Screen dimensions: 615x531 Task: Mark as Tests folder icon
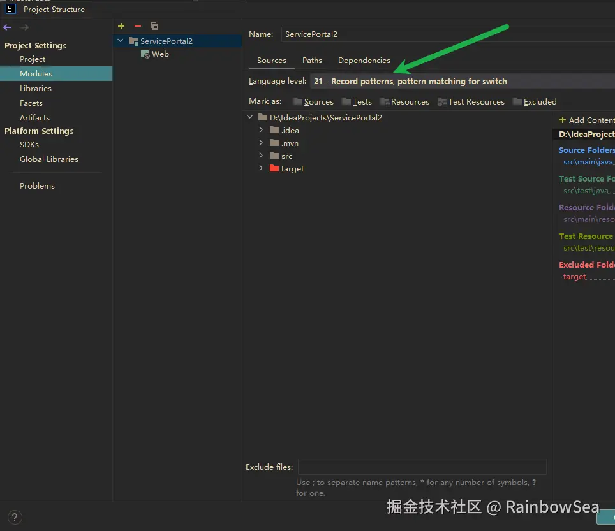click(x=346, y=102)
